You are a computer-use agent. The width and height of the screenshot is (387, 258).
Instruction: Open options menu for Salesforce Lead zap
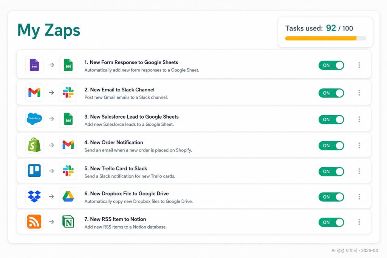click(x=359, y=119)
